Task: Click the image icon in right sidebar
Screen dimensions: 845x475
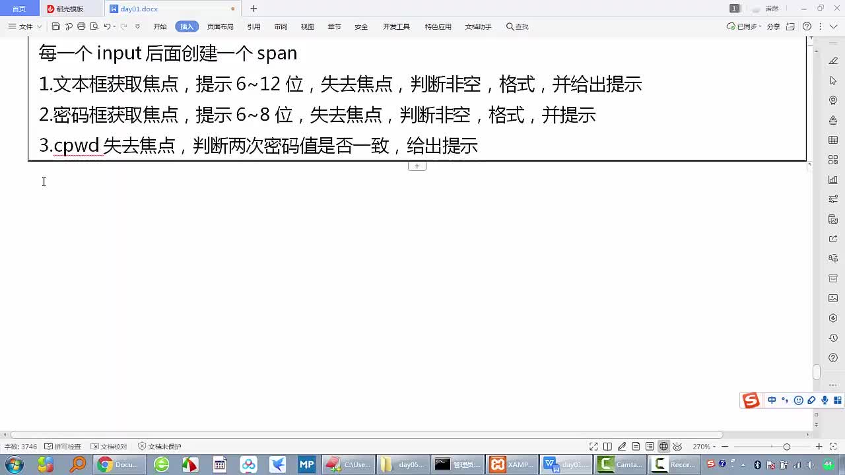Action: pyautogui.click(x=833, y=298)
